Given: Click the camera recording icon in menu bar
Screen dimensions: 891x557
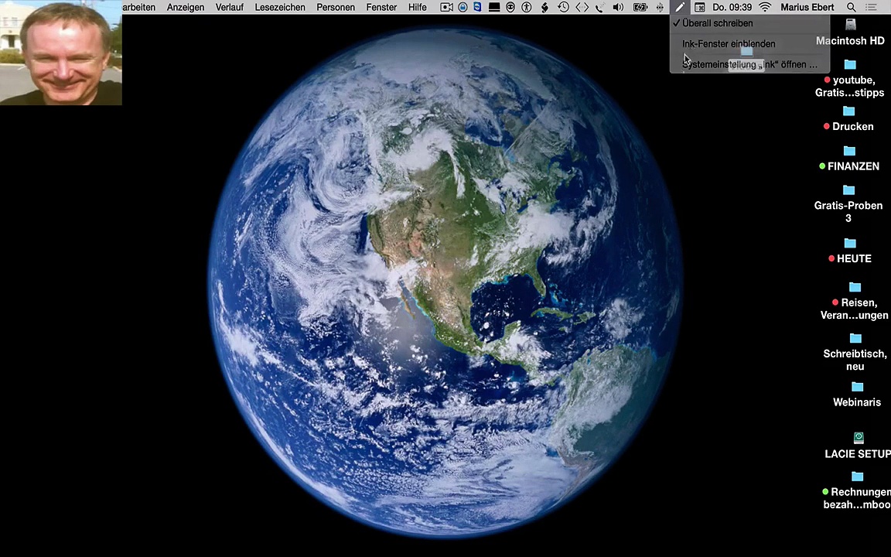Looking at the screenshot, I should [x=446, y=8].
